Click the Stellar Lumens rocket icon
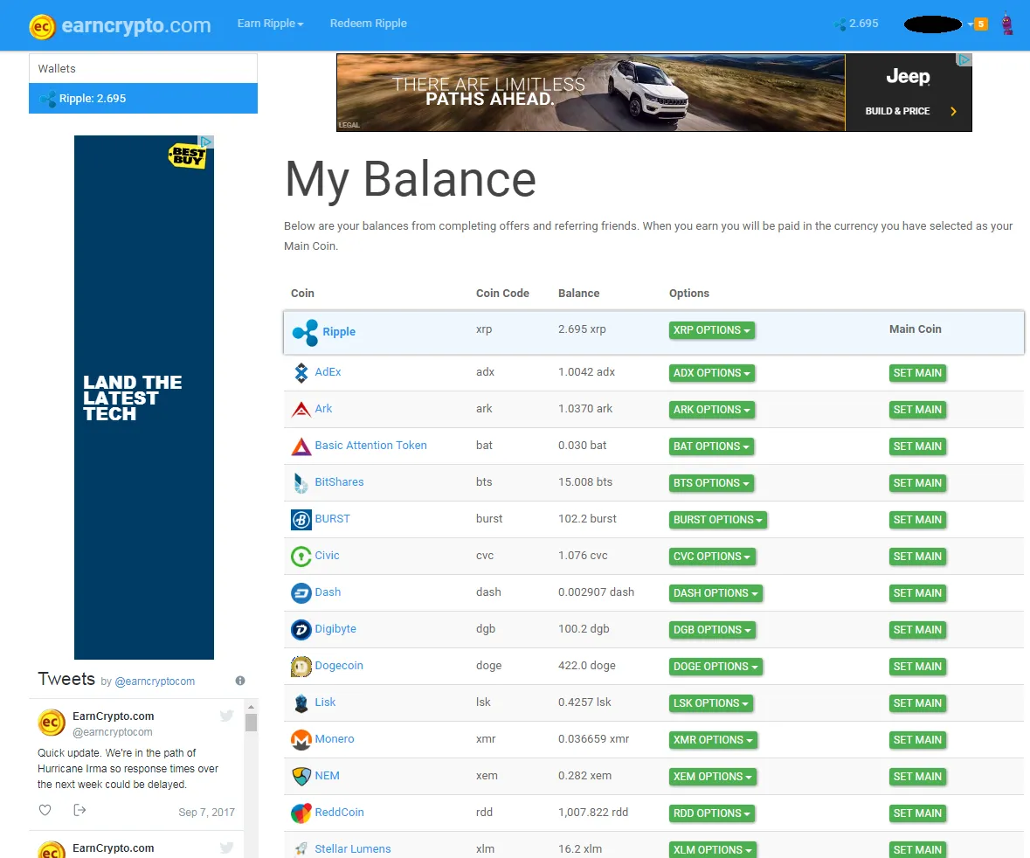This screenshot has height=858, width=1030. pyautogui.click(x=301, y=848)
